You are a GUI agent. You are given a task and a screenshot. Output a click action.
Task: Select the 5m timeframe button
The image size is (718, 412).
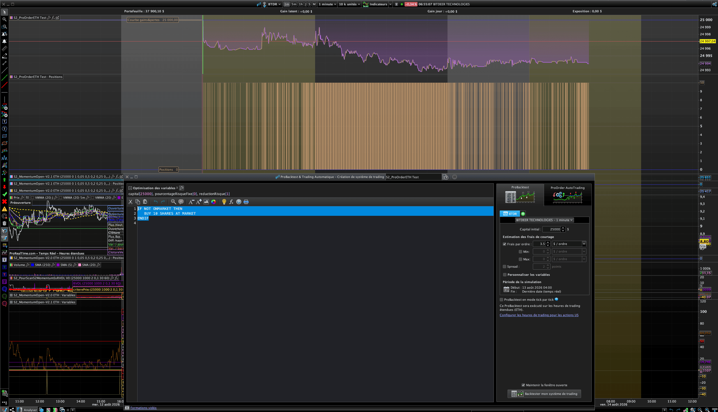click(x=294, y=4)
